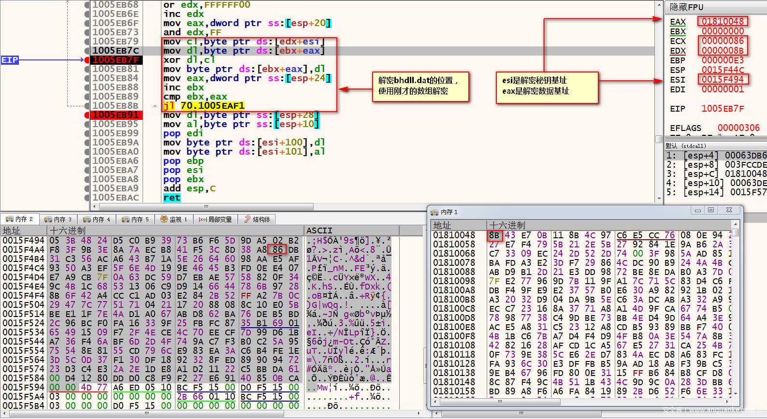Viewport: 767px width, 419px height.
Task: Toggle the breakpoint at address 1005EB91
Action: click(87, 115)
